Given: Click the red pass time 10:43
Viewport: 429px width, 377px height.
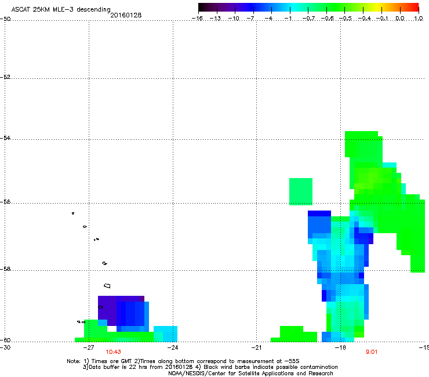Looking at the screenshot, I should [113, 352].
